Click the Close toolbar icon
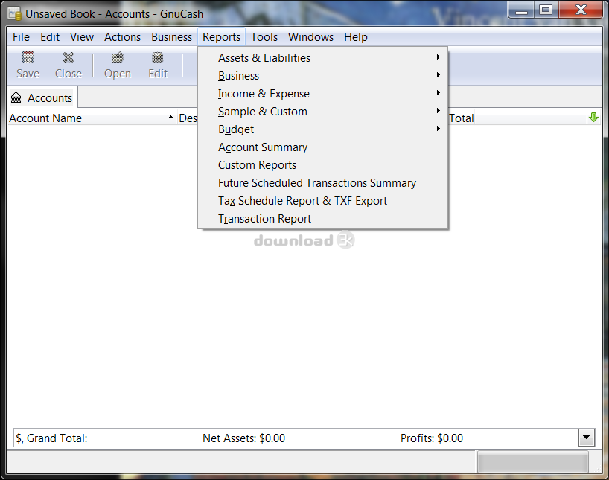This screenshot has width=609, height=480. [x=68, y=57]
